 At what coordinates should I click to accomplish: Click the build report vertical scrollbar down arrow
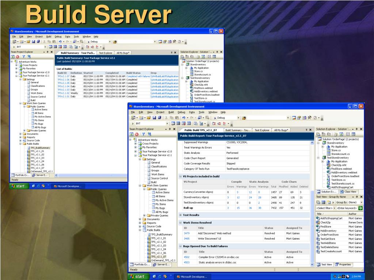pyautogui.click(x=312, y=265)
